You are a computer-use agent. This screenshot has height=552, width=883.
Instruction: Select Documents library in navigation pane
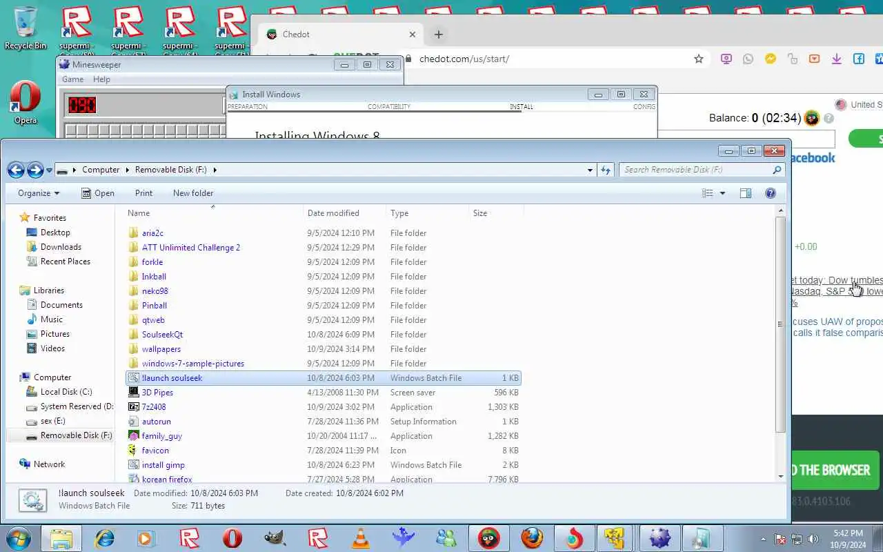tap(61, 305)
